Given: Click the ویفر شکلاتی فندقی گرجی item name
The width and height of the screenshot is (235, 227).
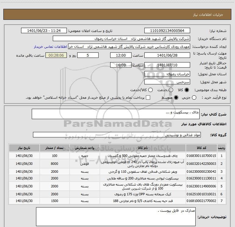Looking at the screenshot, I should point(143,172).
